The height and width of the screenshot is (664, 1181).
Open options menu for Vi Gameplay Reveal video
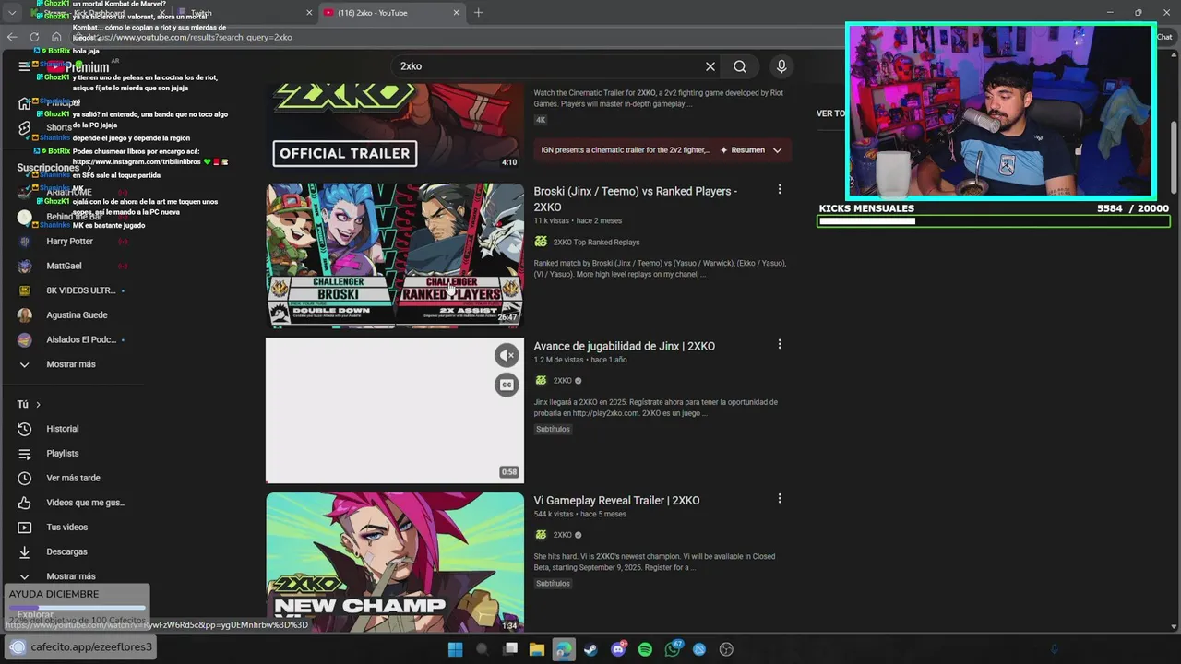coord(780,498)
